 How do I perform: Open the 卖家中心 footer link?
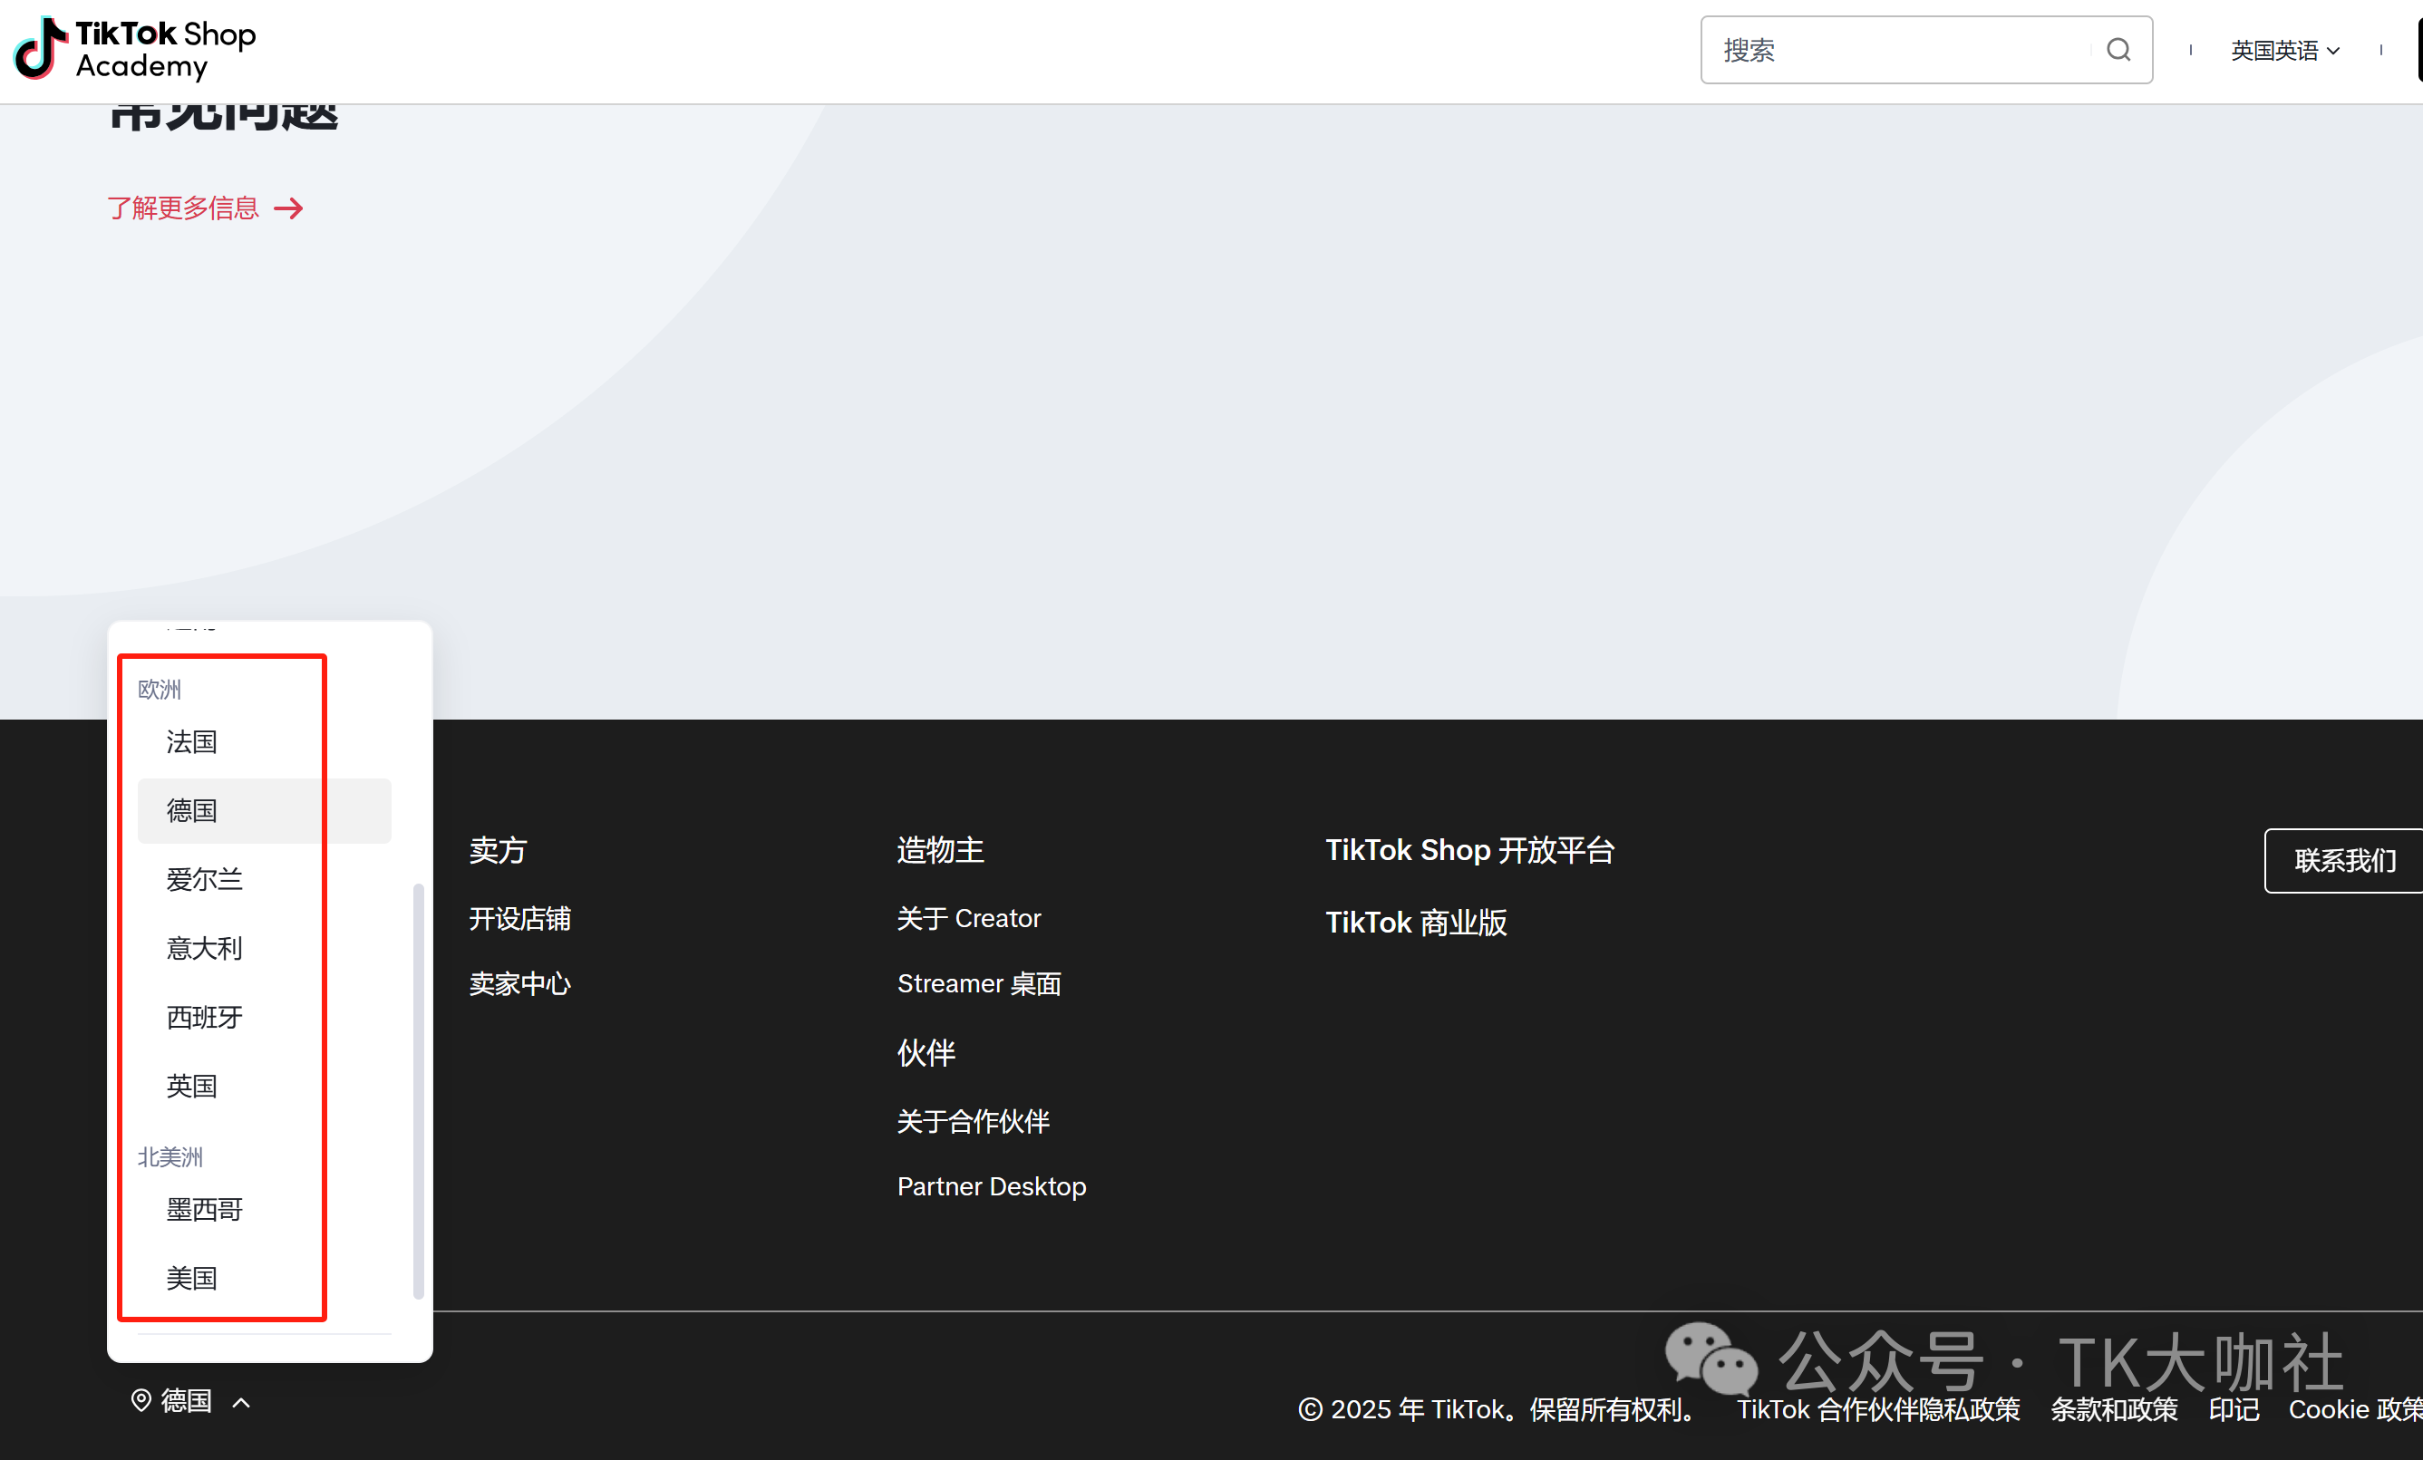[x=519, y=983]
